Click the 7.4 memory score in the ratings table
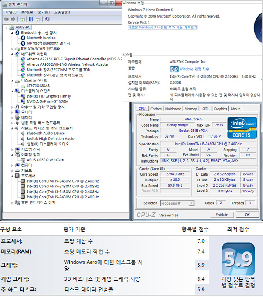Viewport: 263px width, 297px height. pos(201,251)
